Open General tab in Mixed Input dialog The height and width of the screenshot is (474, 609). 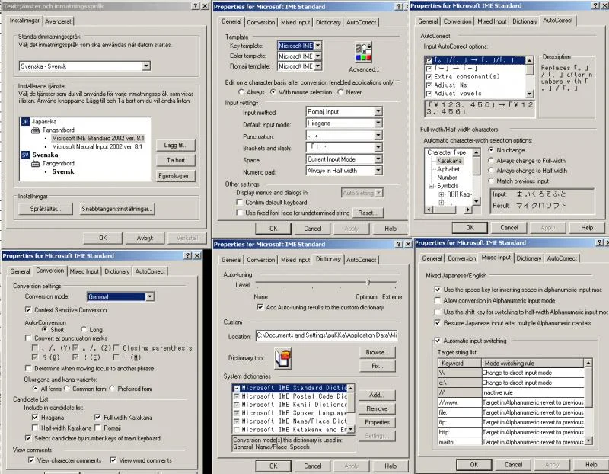pos(432,258)
